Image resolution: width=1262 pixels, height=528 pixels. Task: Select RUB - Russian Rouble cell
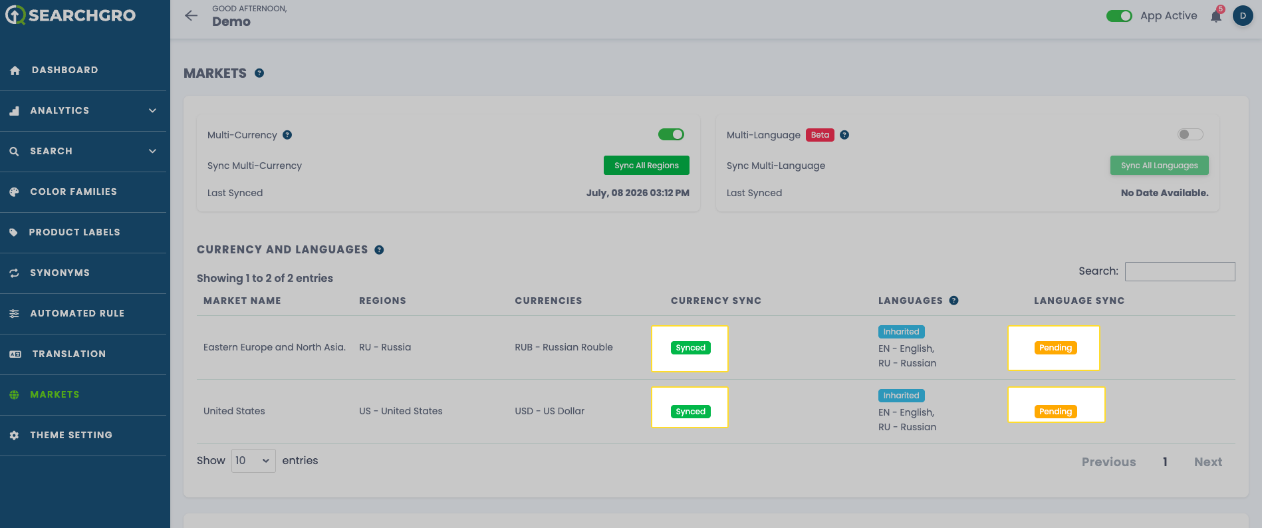[x=564, y=347]
